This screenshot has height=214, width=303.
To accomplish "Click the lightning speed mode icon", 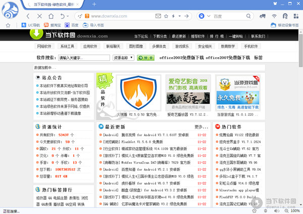I will coord(173,16).
